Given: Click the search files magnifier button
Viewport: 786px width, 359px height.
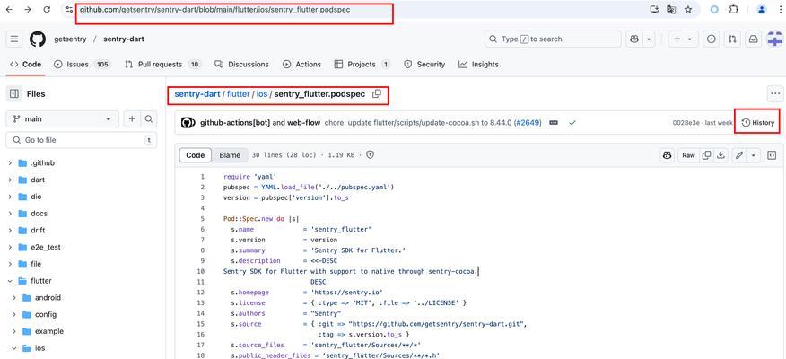Looking at the screenshot, I should tap(149, 118).
